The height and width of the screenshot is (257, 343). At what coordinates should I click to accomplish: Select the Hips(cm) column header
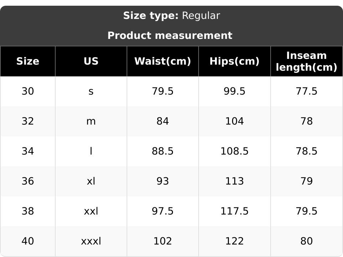(x=234, y=61)
